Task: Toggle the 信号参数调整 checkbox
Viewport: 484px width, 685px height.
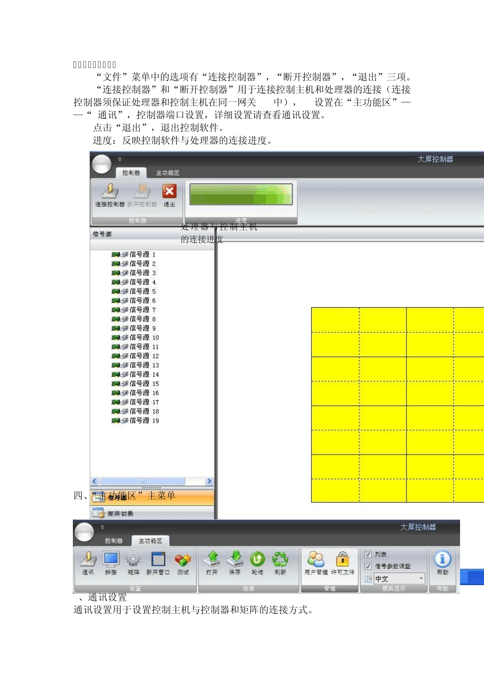Action: (368, 566)
